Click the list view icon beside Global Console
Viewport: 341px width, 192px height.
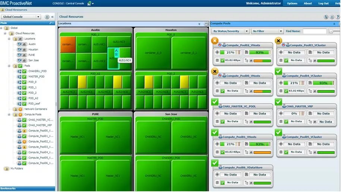[x=47, y=17]
